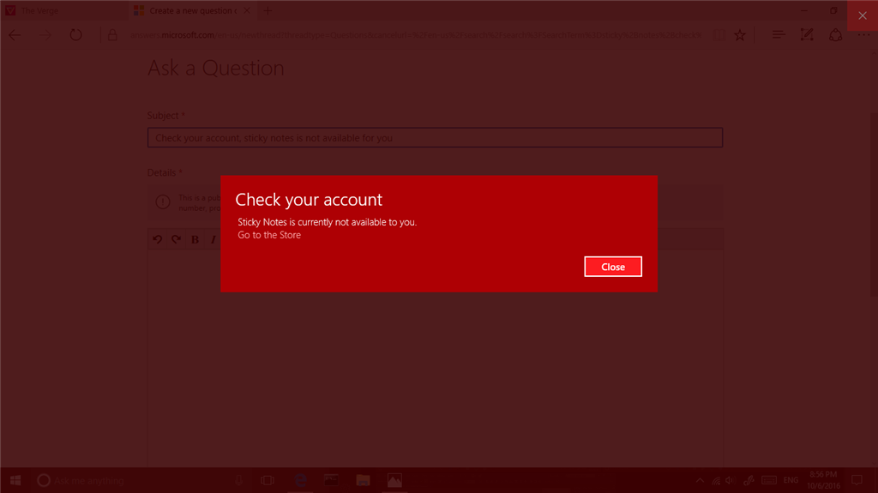
Task: Click the Subject input field
Action: point(435,138)
